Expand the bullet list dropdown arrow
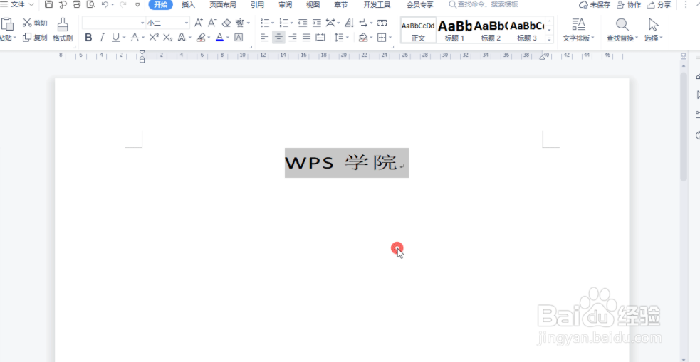This screenshot has width=700, height=362. click(x=273, y=23)
